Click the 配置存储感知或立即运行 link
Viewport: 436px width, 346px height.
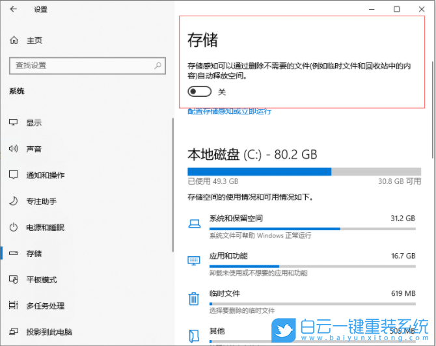click(230, 111)
